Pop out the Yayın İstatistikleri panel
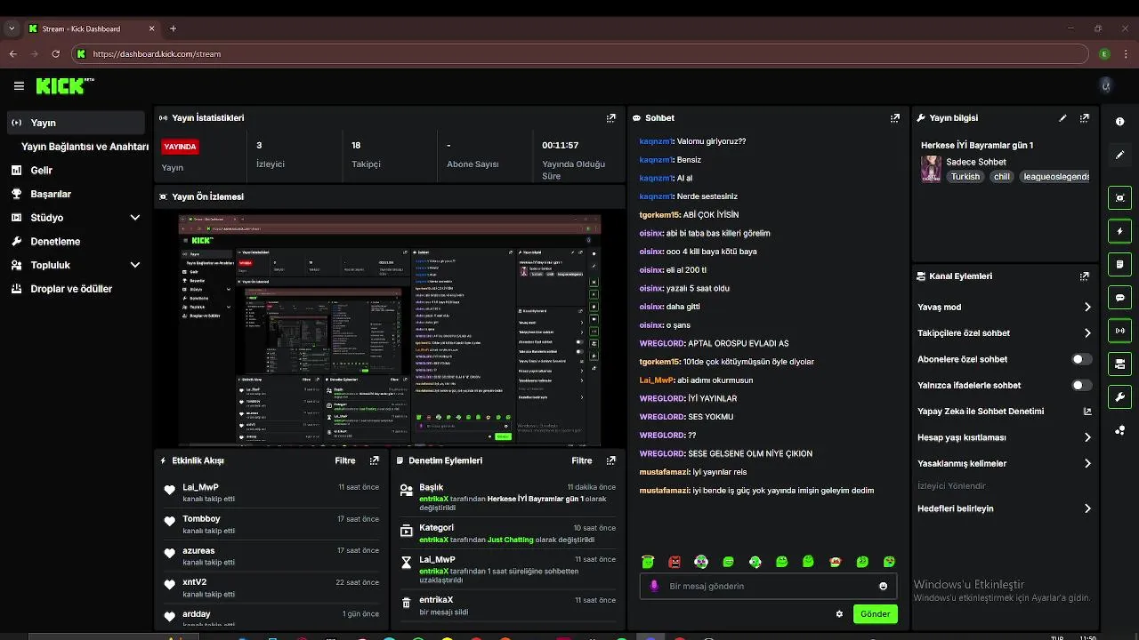Image resolution: width=1139 pixels, height=640 pixels. coord(610,117)
